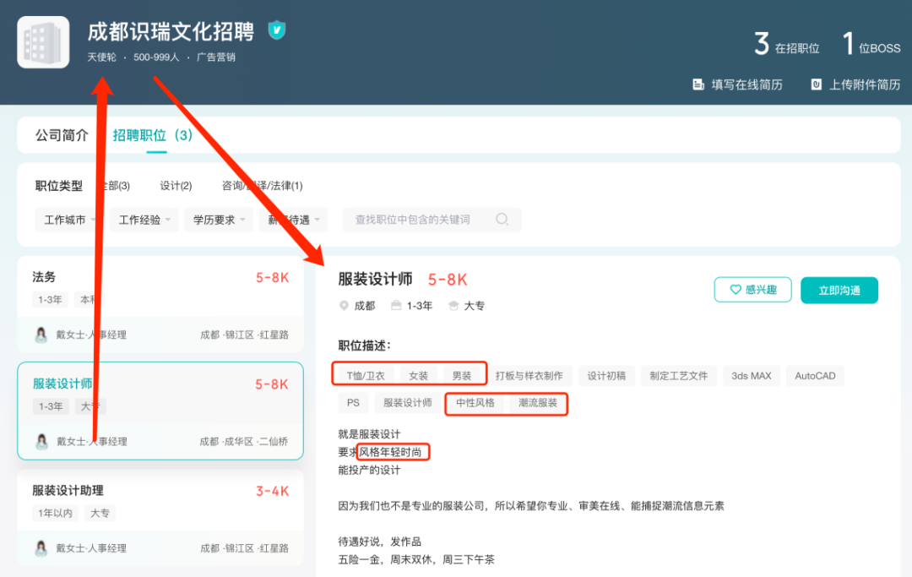
Task: Switch to the 公司简介 tab
Action: click(x=62, y=135)
